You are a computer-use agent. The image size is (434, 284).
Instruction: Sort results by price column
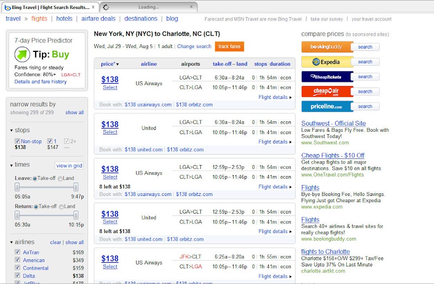109,64
